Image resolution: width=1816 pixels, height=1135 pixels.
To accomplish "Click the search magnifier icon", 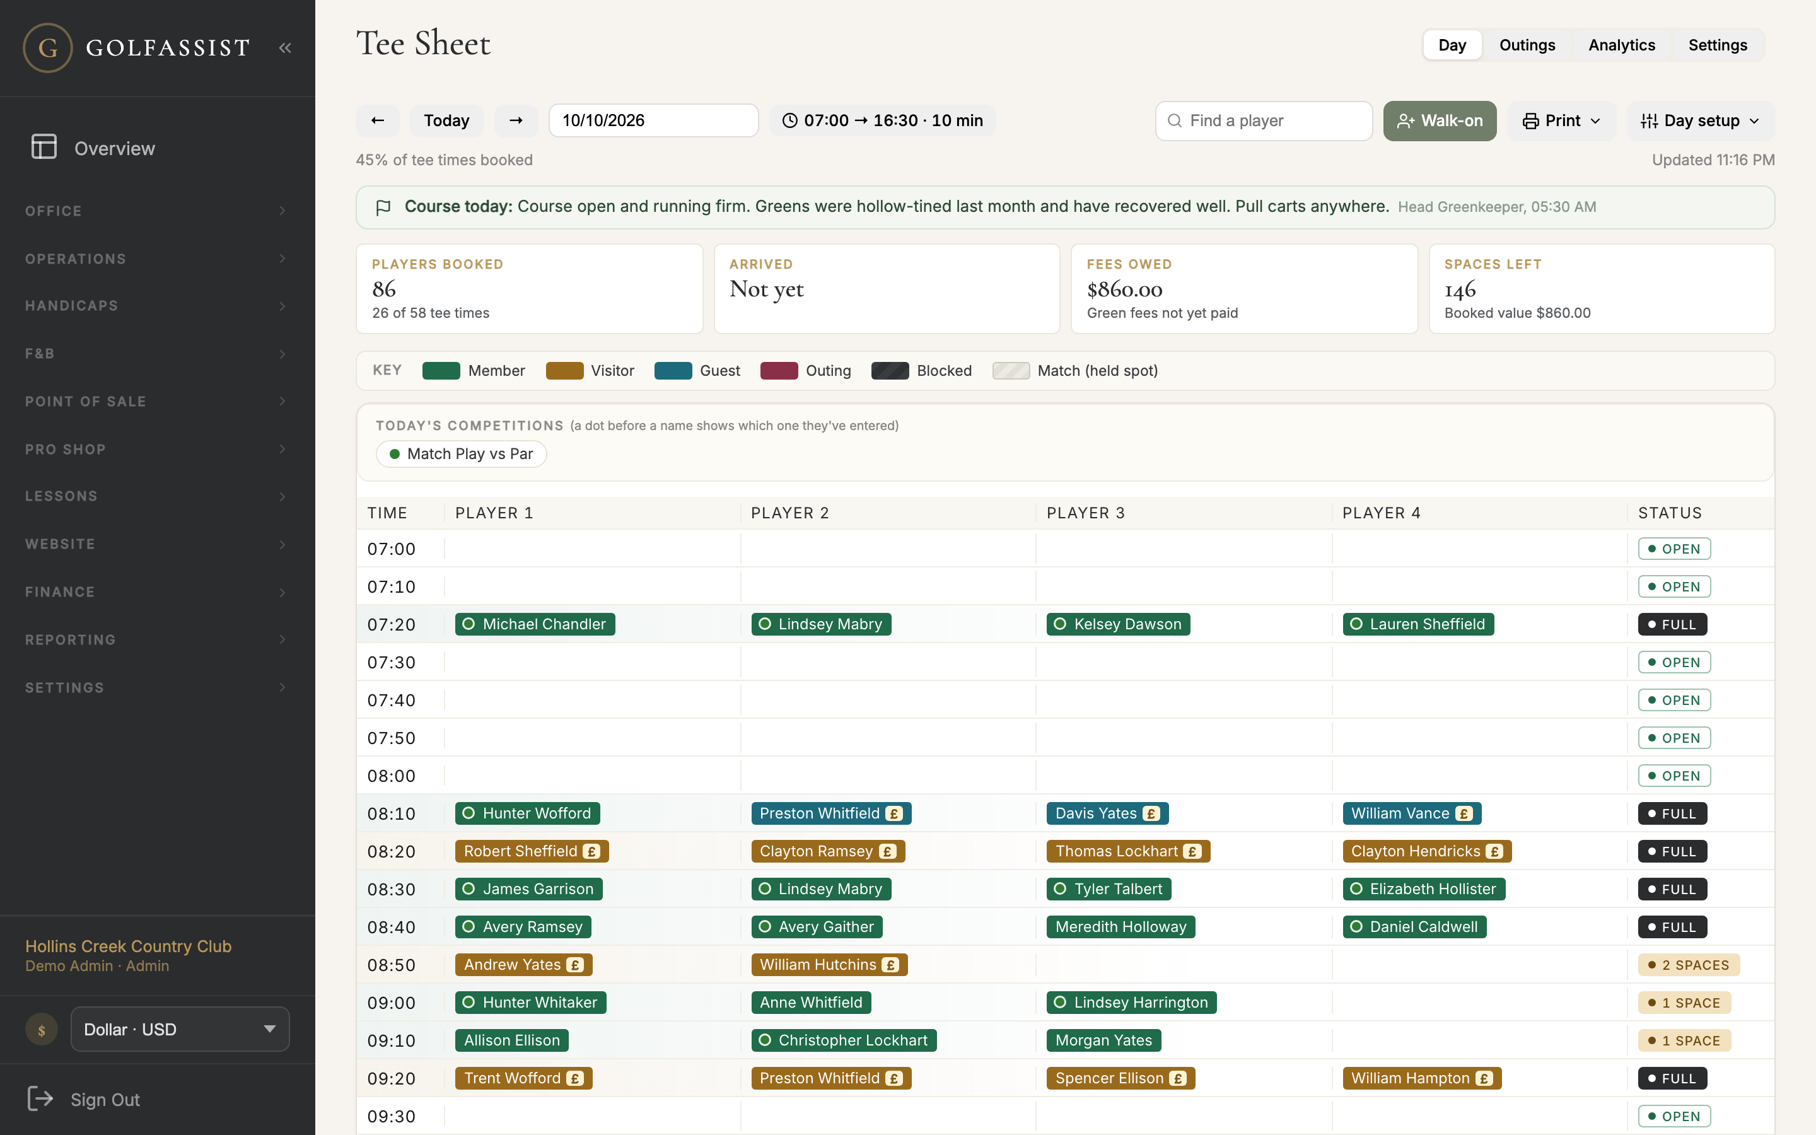I will (x=1175, y=121).
